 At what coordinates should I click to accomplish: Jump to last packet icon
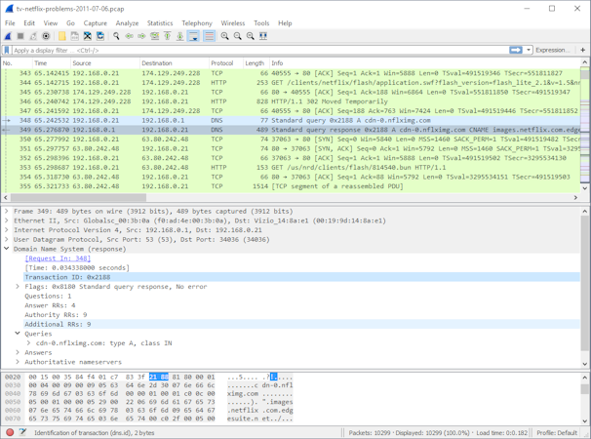click(x=180, y=36)
